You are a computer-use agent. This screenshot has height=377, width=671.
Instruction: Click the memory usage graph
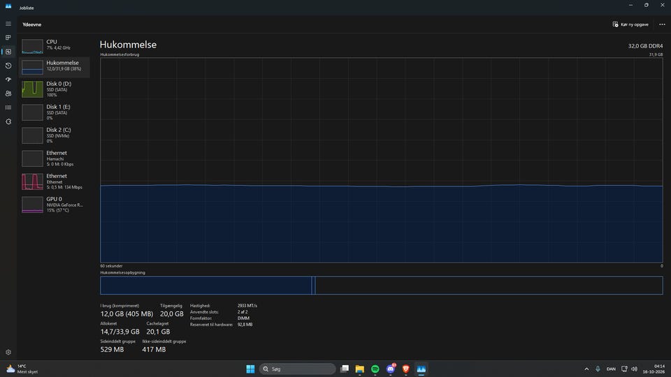pos(382,161)
